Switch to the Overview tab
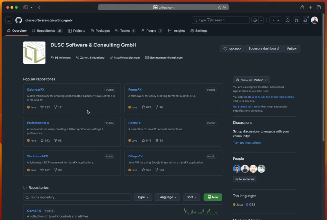 (17, 31)
